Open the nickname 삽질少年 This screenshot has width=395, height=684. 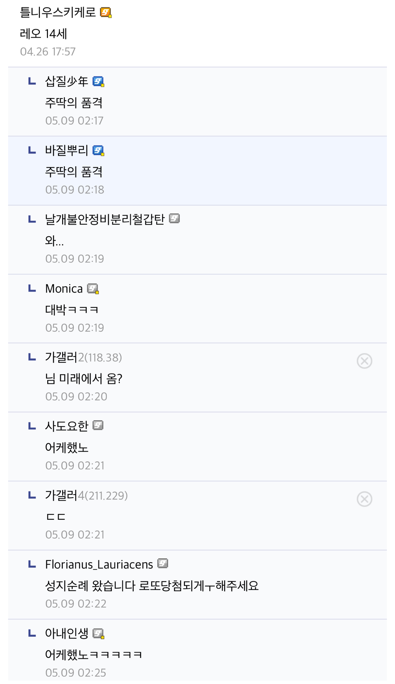(x=67, y=81)
